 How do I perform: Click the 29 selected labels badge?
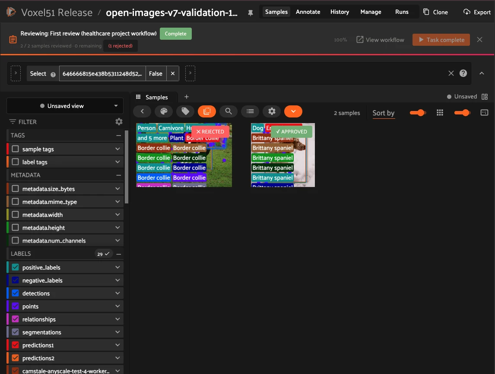pyautogui.click(x=103, y=254)
